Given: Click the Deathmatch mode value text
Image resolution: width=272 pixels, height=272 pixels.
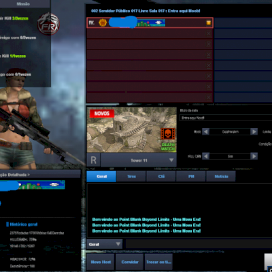Looking at the screenshot, I should tap(230, 132).
